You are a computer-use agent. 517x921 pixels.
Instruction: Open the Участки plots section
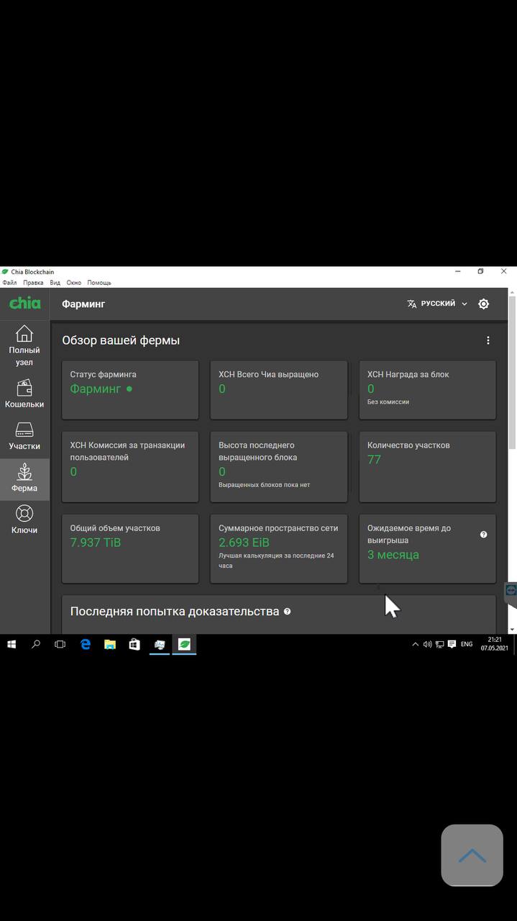click(x=24, y=435)
